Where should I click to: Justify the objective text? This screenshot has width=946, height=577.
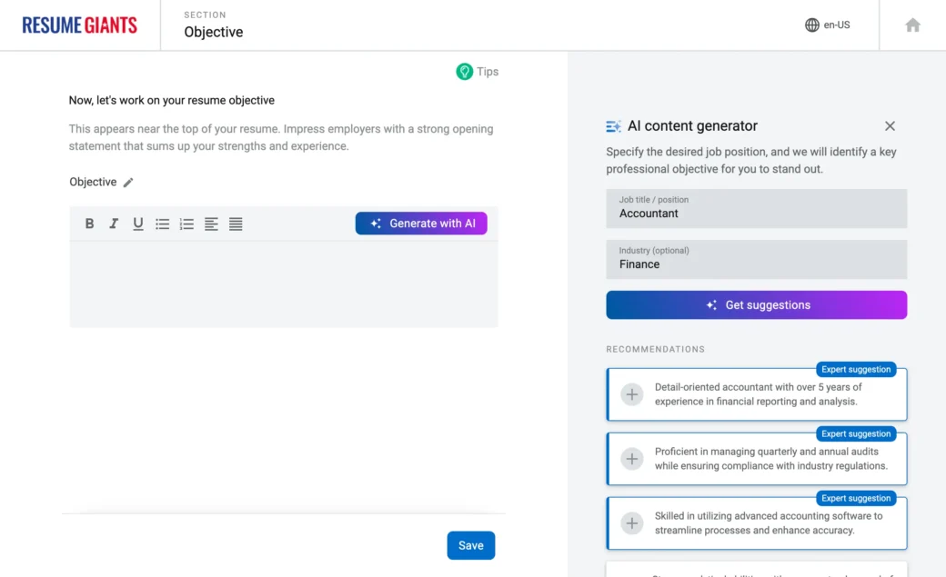pos(236,224)
